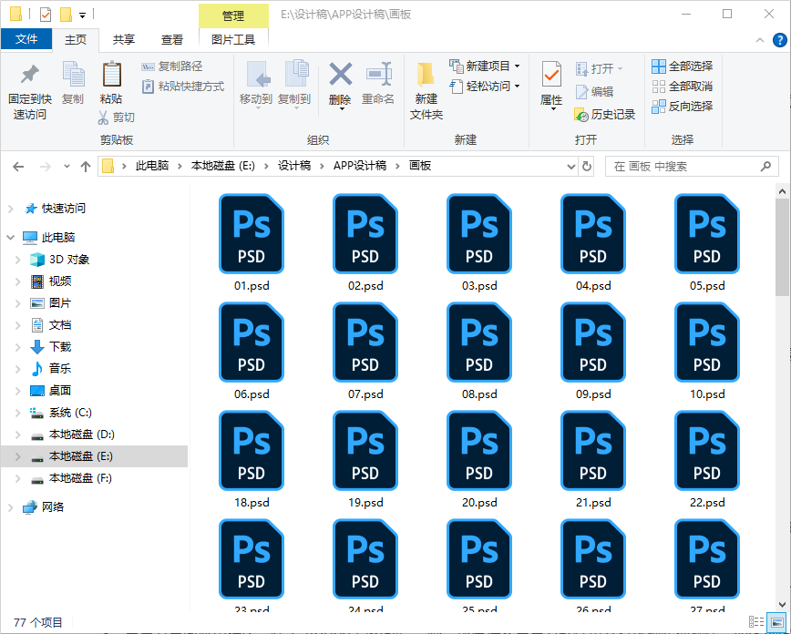
Task: Open the 文件 menu
Action: point(27,39)
